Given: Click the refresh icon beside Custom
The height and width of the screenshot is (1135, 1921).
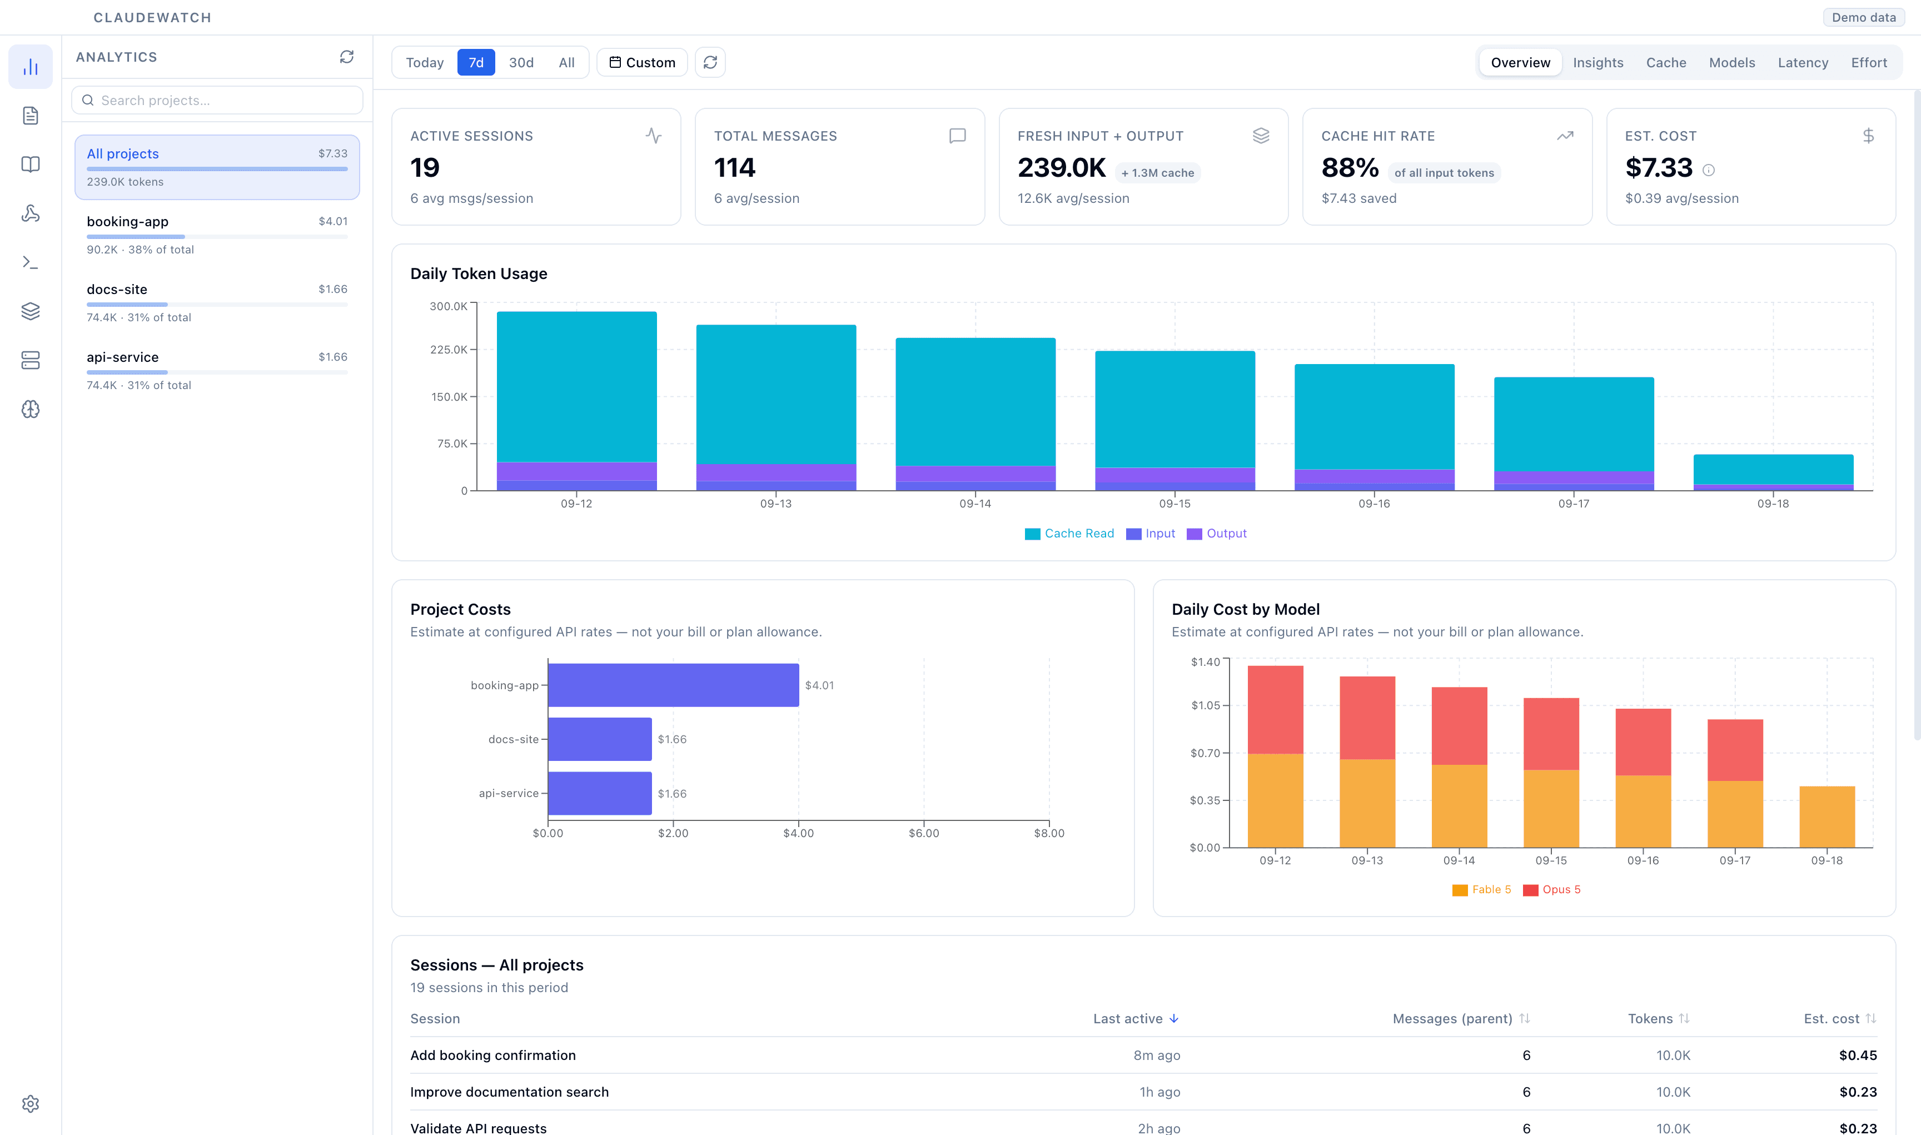Looking at the screenshot, I should pyautogui.click(x=710, y=62).
